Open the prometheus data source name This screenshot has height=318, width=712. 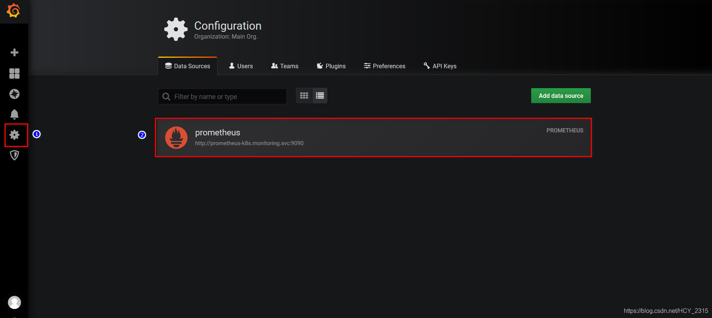218,132
